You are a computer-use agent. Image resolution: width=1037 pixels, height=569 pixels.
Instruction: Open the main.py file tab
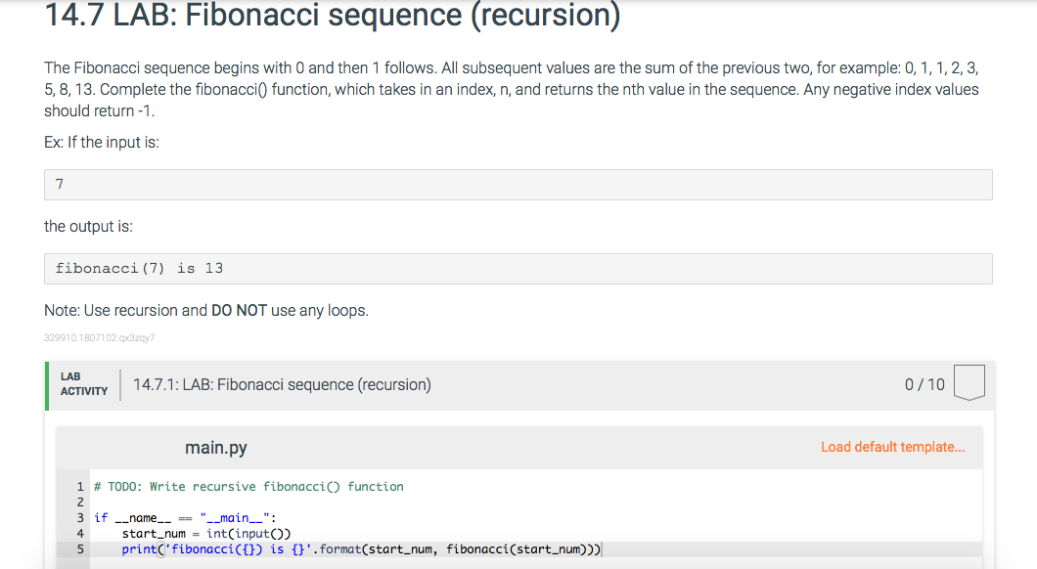pyautogui.click(x=215, y=447)
